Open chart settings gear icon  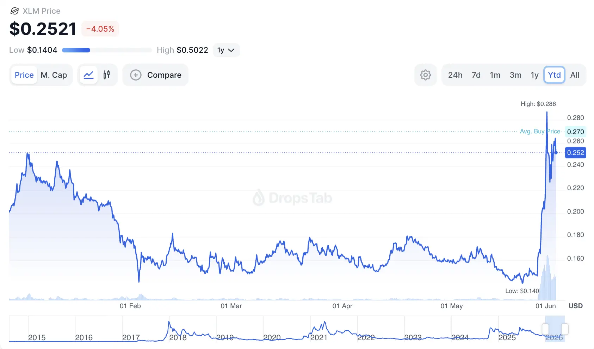tap(426, 75)
